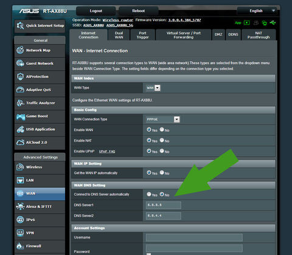Open the English language dropdown
292x255 pixels.
[x=258, y=11]
